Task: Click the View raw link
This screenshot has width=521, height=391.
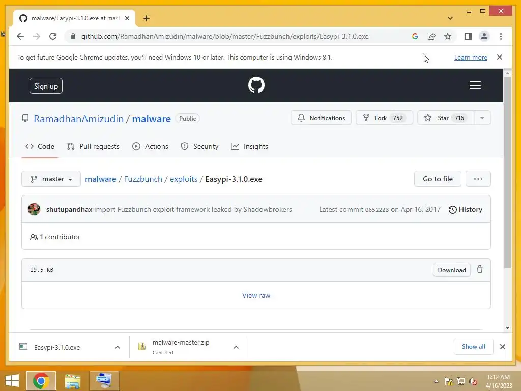Action: pos(256,295)
